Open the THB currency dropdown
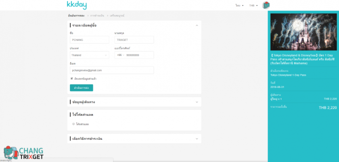Viewport: 339px width, 162px height. pos(253,5)
